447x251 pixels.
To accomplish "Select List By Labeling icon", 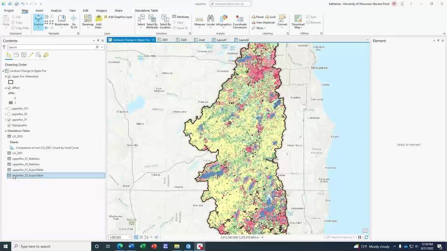I will pyautogui.click(x=46, y=55).
